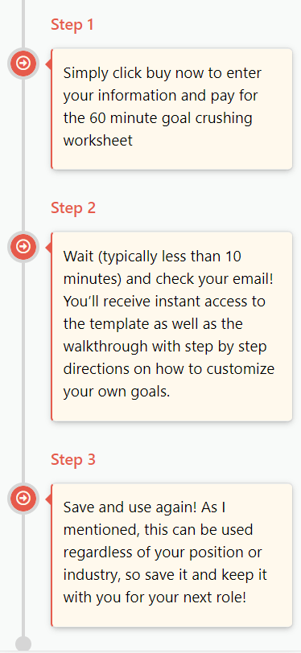Click timeline line between Step 2 and Step 3 icons
Image resolution: width=301 pixels, height=653 pixels.
pyautogui.click(x=23, y=372)
